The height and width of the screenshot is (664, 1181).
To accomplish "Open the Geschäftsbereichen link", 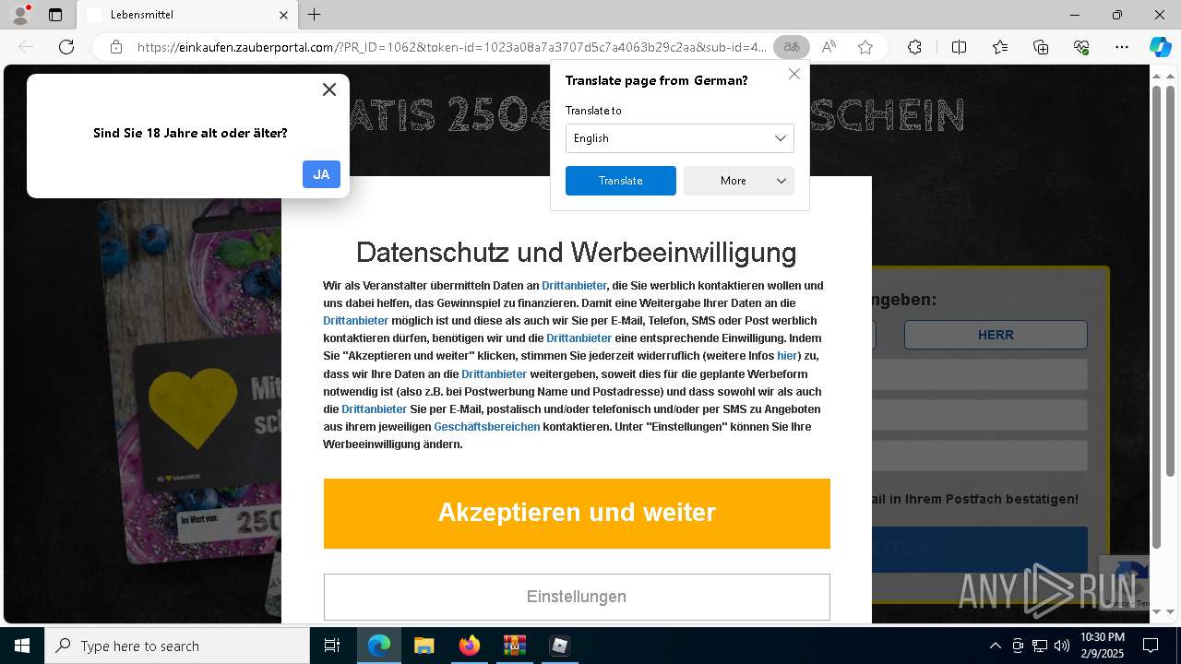I will click(487, 427).
